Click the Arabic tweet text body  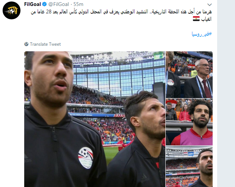[121, 15]
